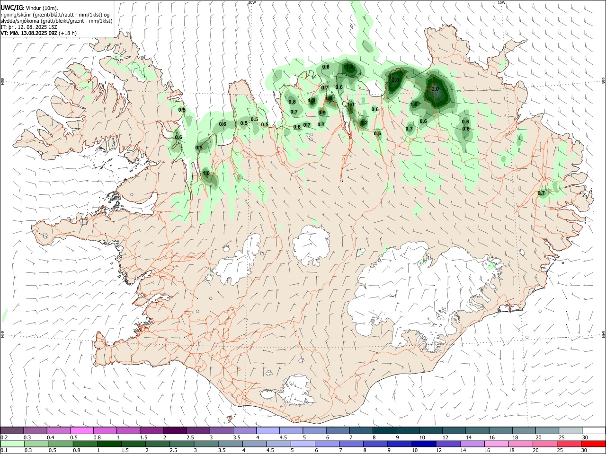Click the "(+18 h)" forecast offset text
The height and width of the screenshot is (454, 606).
(x=68, y=33)
